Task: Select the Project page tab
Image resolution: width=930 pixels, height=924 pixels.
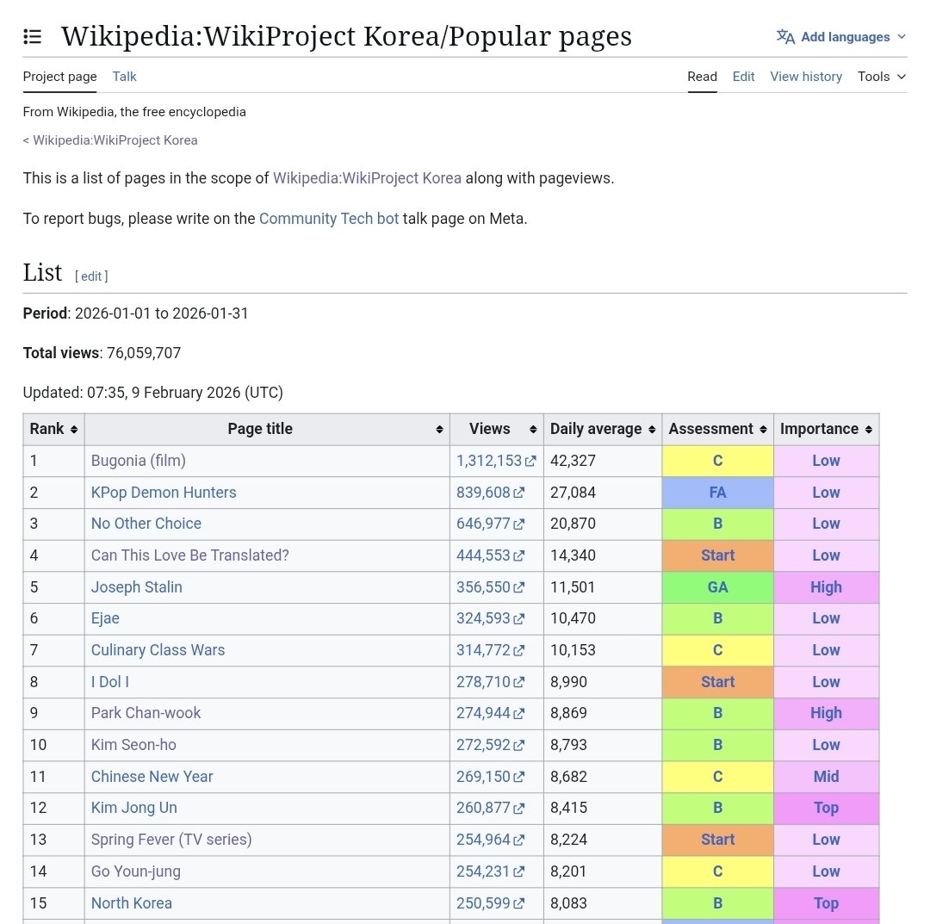Action: pos(59,77)
